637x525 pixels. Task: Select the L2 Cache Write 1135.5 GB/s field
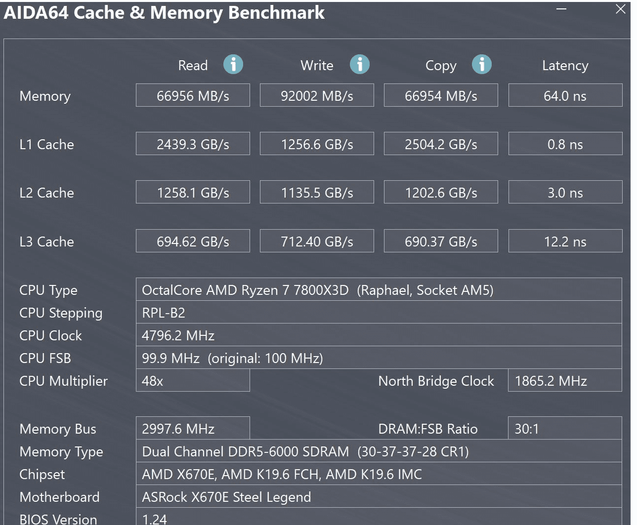317,192
